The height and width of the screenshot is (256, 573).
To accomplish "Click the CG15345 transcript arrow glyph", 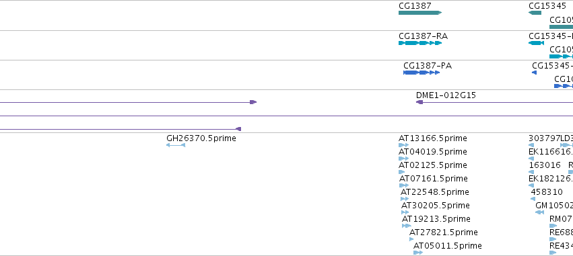I will pyautogui.click(x=536, y=43).
